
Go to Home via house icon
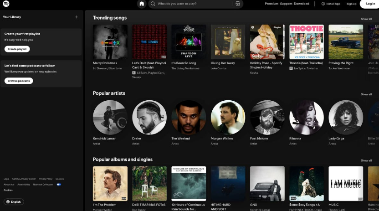point(142,4)
